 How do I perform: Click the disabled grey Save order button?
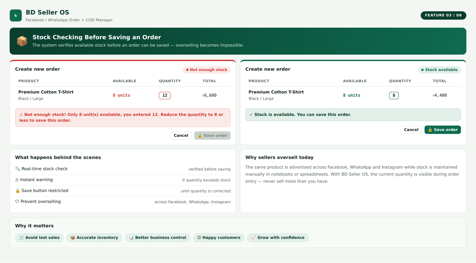(x=212, y=135)
